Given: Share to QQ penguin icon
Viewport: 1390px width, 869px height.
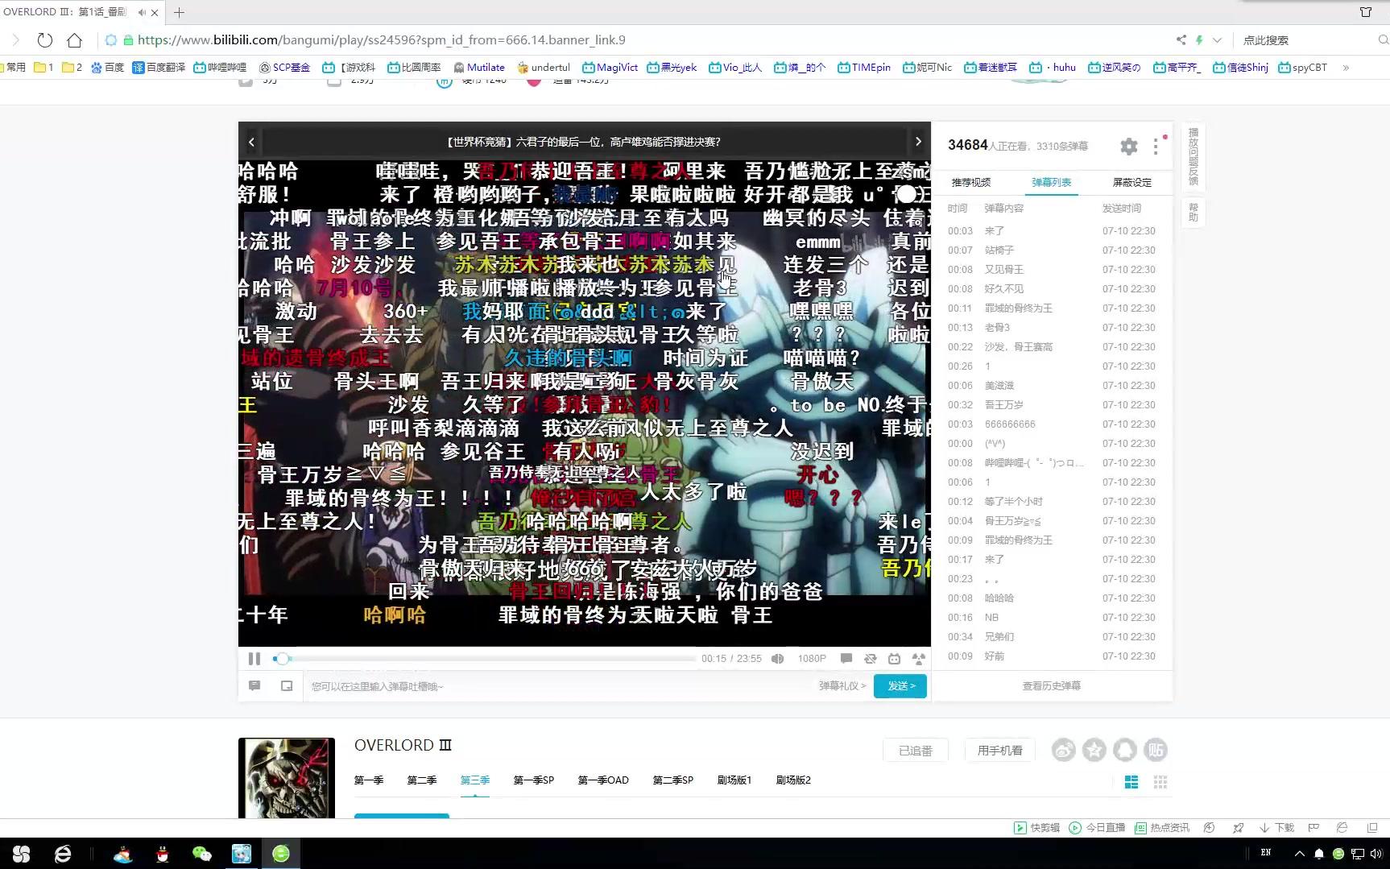Looking at the screenshot, I should pyautogui.click(x=1125, y=751).
